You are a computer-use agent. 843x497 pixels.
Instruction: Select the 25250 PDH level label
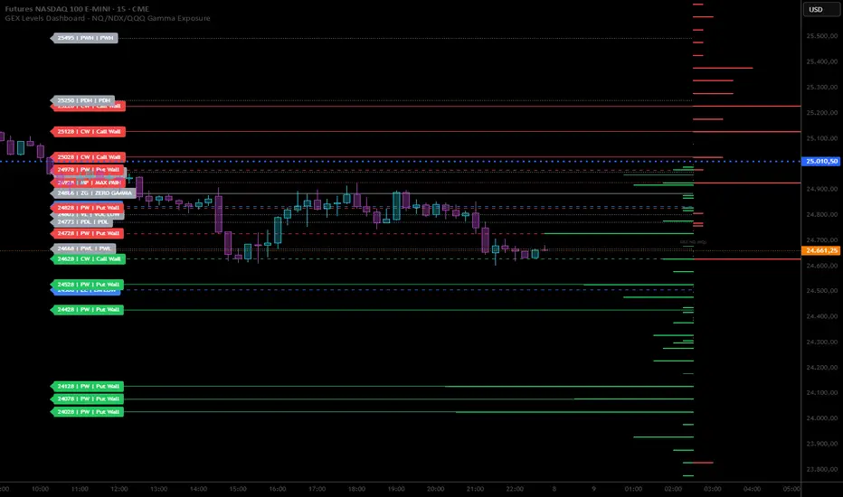83,100
